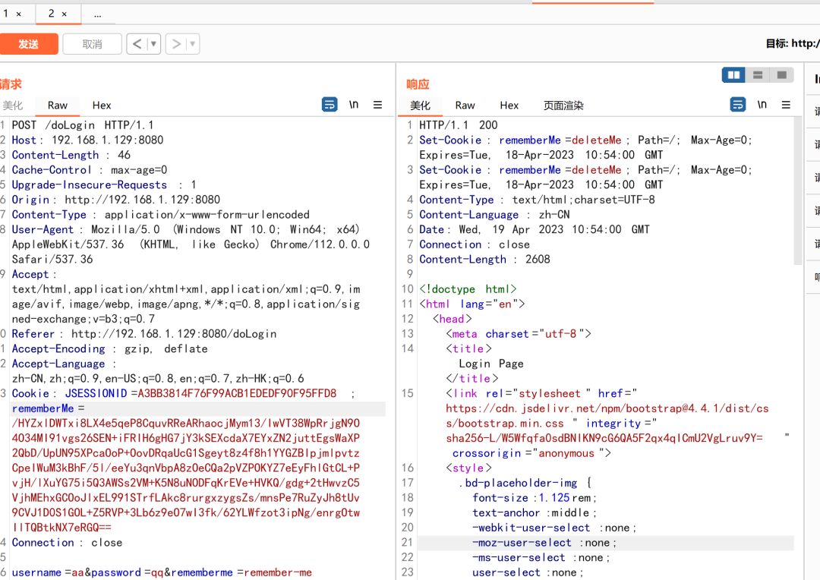Select side-by-side layout icon
This screenshot has width=820, height=580.
click(x=733, y=75)
